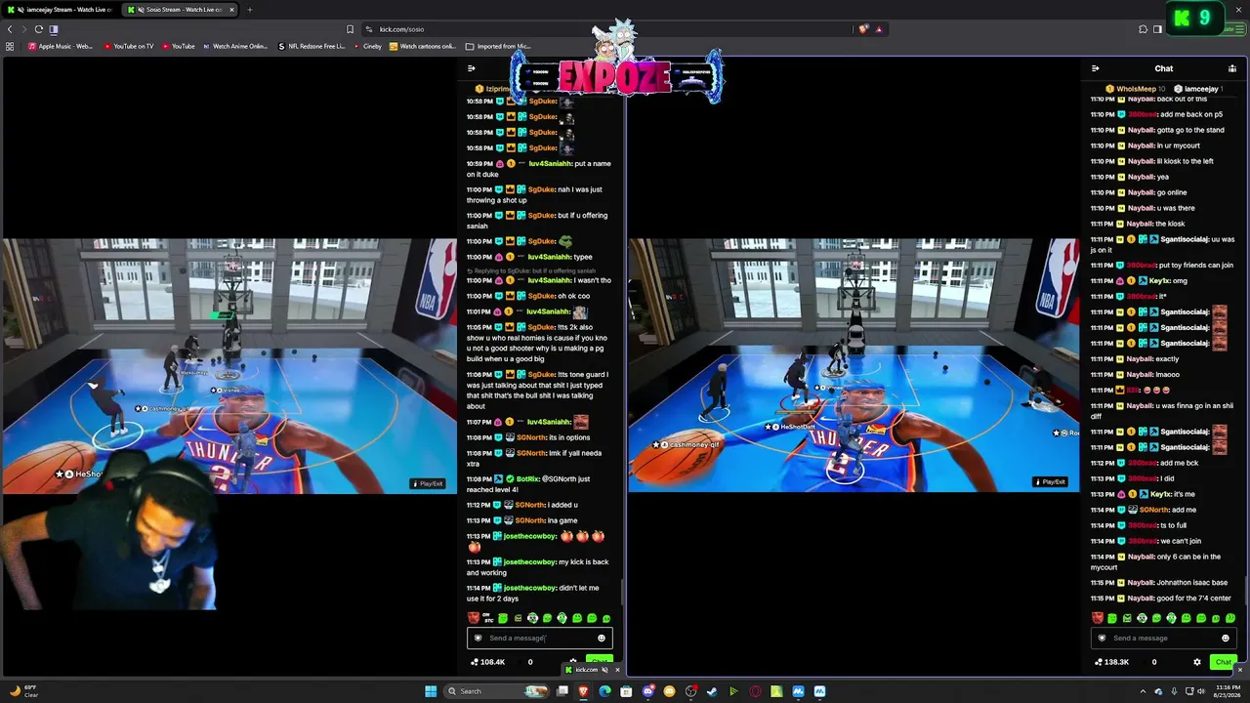Open the YouTube on TV bookmark
1250x703 pixels.
pos(128,46)
